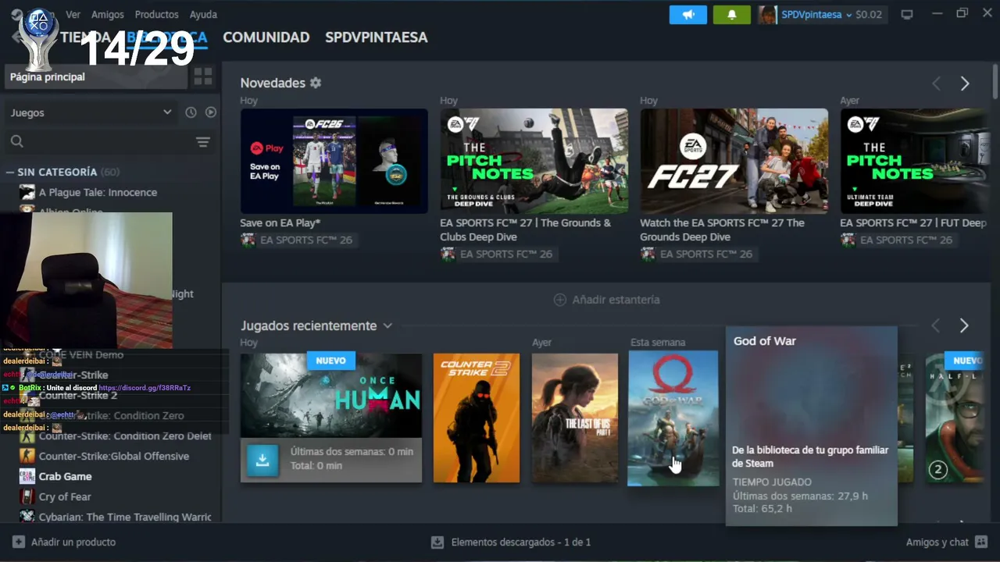Toggle sort by recent activity clock icon
This screenshot has width=1000, height=562.
[191, 112]
